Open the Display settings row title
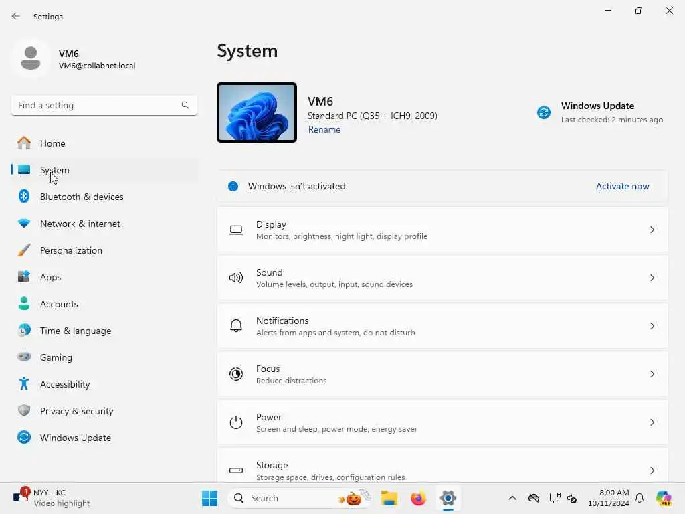685x514 pixels. (271, 224)
